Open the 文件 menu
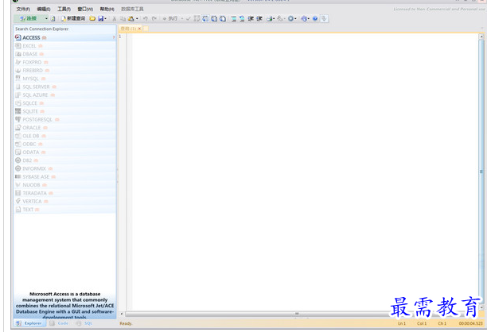The image size is (487, 332). pyautogui.click(x=23, y=9)
